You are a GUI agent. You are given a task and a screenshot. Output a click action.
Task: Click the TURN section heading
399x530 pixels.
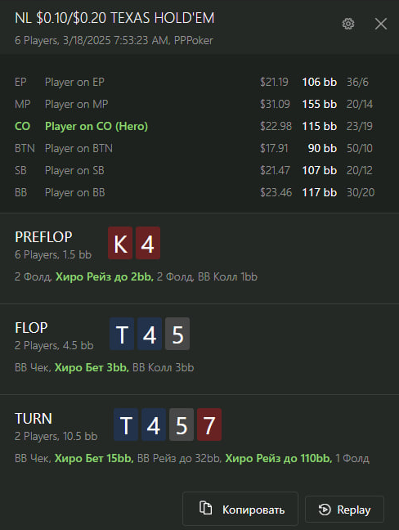[x=34, y=419]
